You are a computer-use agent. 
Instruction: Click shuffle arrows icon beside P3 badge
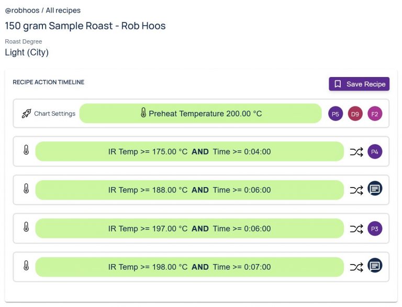click(356, 228)
